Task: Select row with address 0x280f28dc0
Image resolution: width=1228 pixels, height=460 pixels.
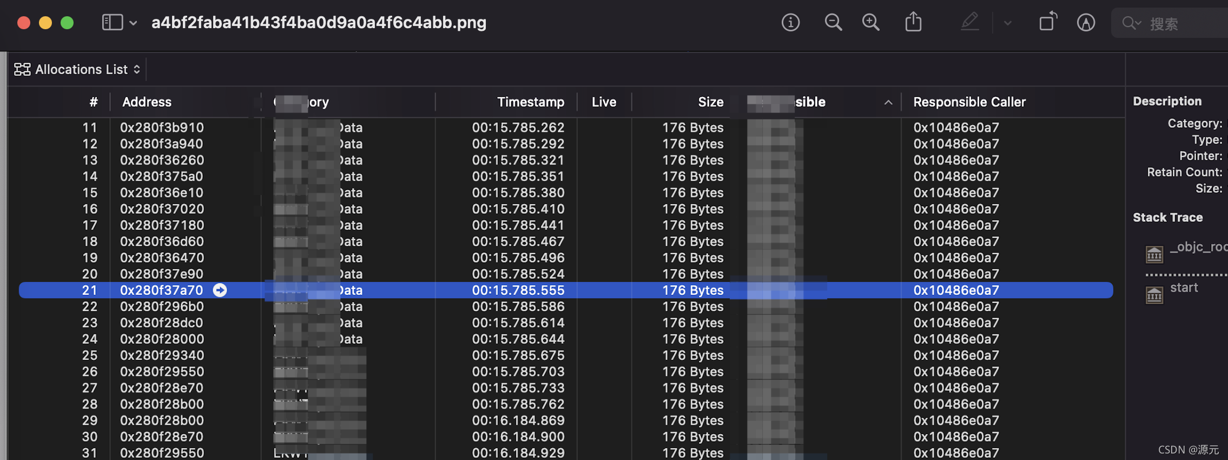Action: click(x=566, y=323)
